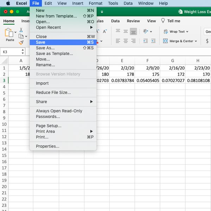Choose Save as Template...
Viewport: 211px width, 211px height.
point(63,53)
